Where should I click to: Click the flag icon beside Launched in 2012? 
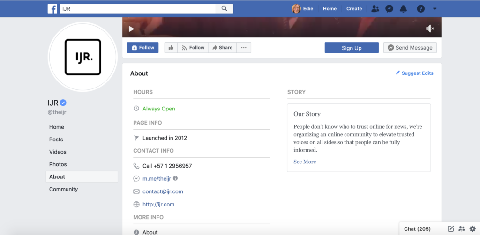136,138
